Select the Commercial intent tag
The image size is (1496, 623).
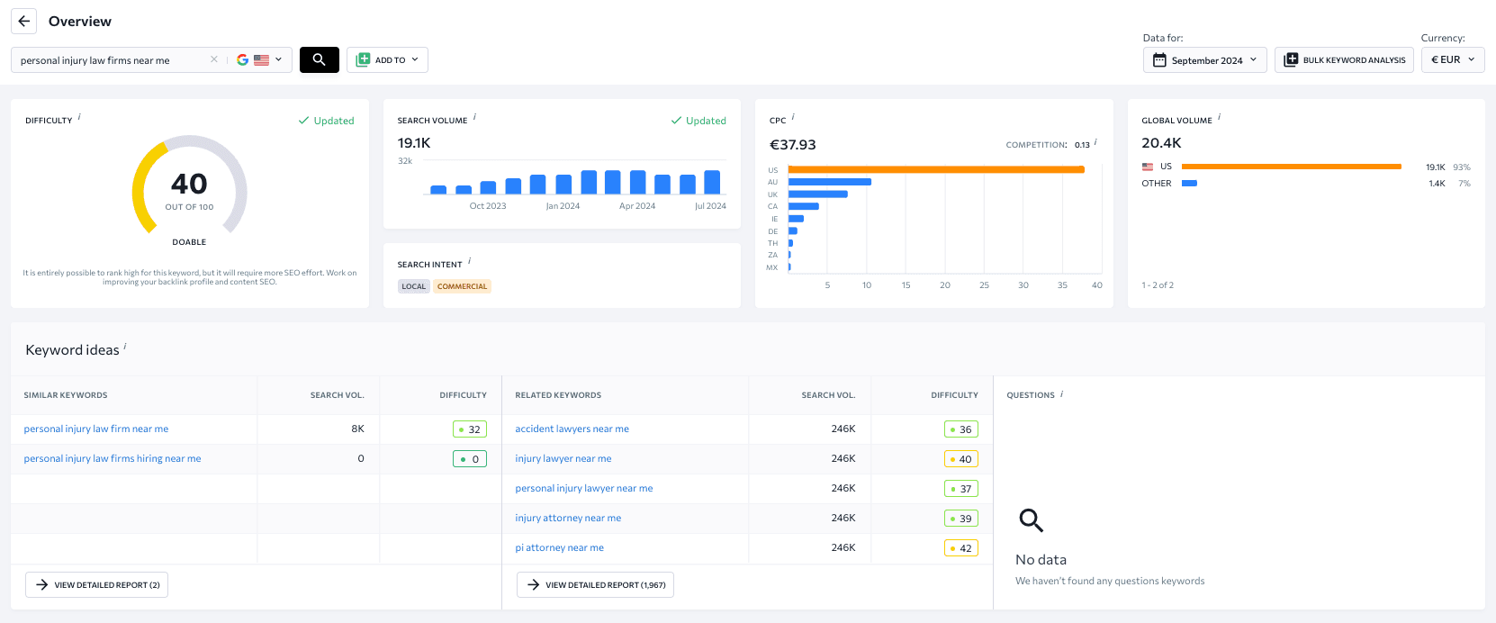(462, 286)
